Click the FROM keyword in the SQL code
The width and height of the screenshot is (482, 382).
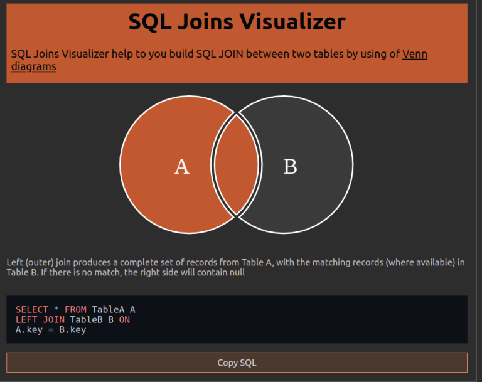(75, 310)
